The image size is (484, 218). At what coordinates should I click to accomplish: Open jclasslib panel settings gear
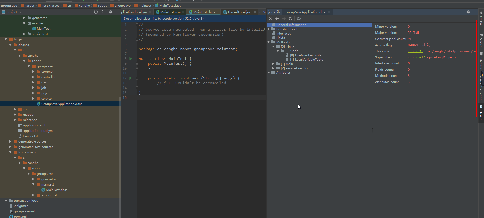pos(468,12)
